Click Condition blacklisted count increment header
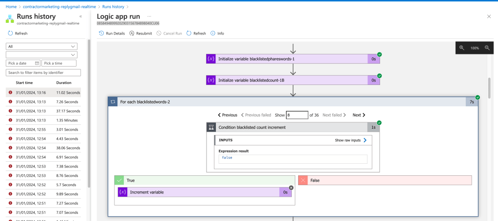Viewport: 498px width, 221px height. pyautogui.click(x=293, y=127)
